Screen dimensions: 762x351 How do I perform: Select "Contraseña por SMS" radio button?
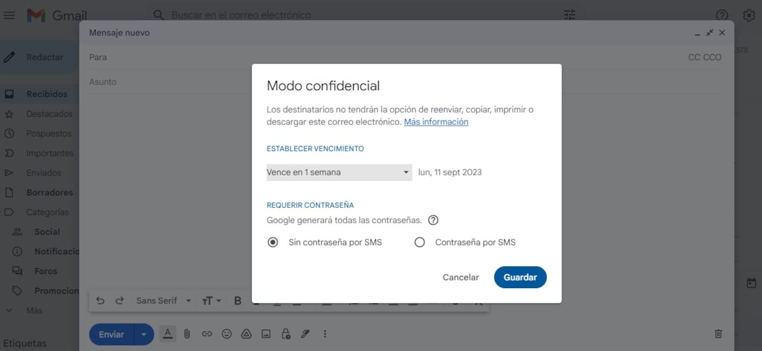coord(419,242)
